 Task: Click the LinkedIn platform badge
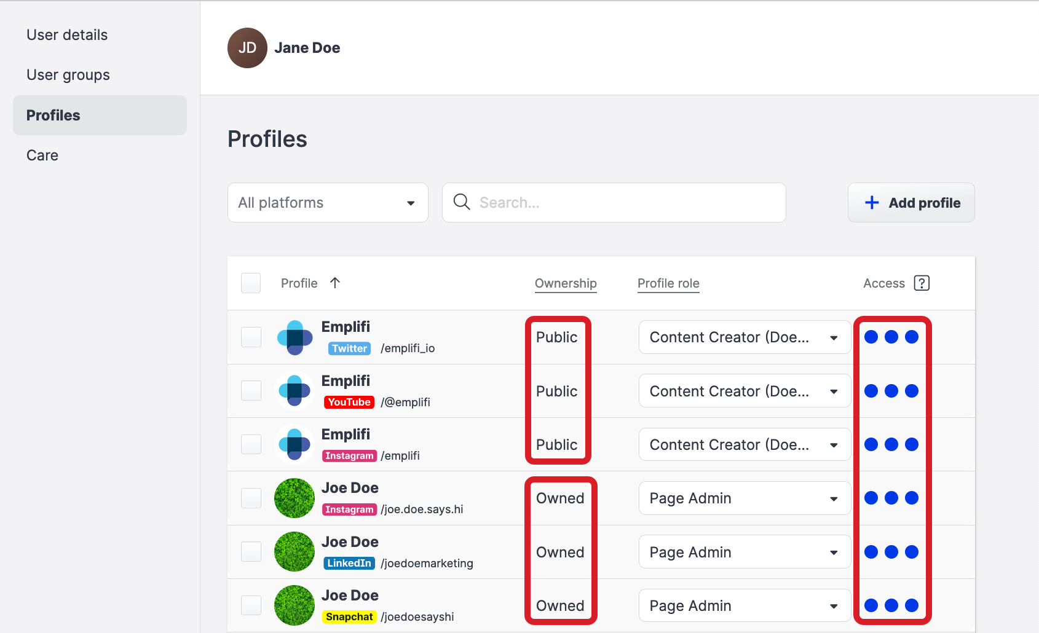[x=349, y=563]
